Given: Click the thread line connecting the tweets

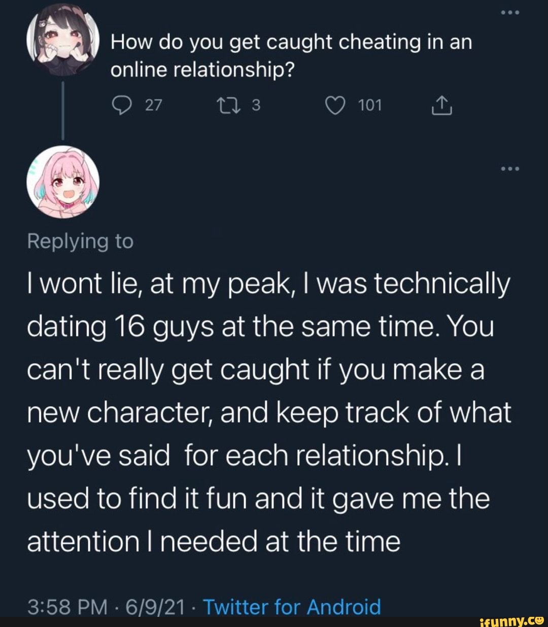Looking at the screenshot, I should 63,111.
